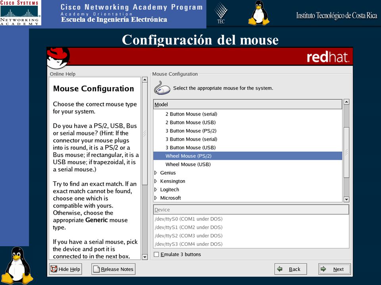Click the help panel scrollbar thumb
The width and height of the screenshot is (381, 285).
[x=145, y=134]
